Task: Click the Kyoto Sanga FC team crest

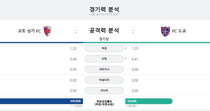Action: [x=47, y=31]
